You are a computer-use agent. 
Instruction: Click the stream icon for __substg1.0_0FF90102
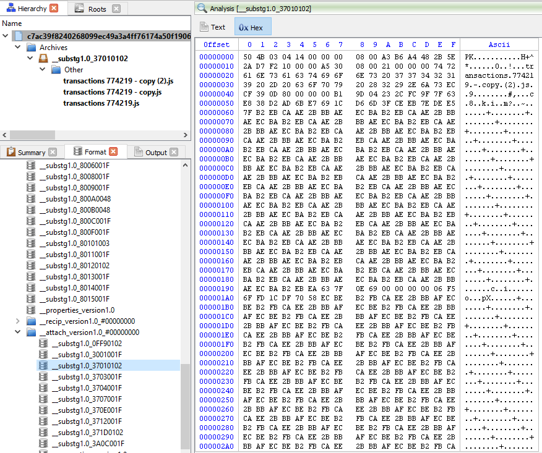tap(43, 343)
